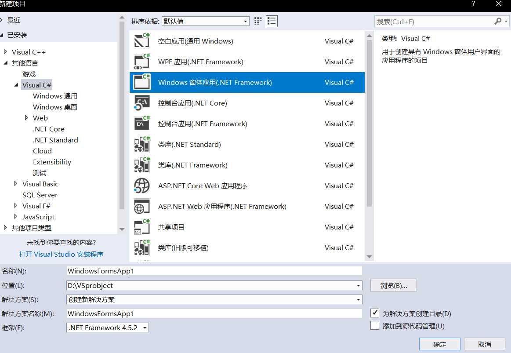The image size is (511, 353).
Task: Open Visual Studio 安装程序 link
Action: point(61,254)
